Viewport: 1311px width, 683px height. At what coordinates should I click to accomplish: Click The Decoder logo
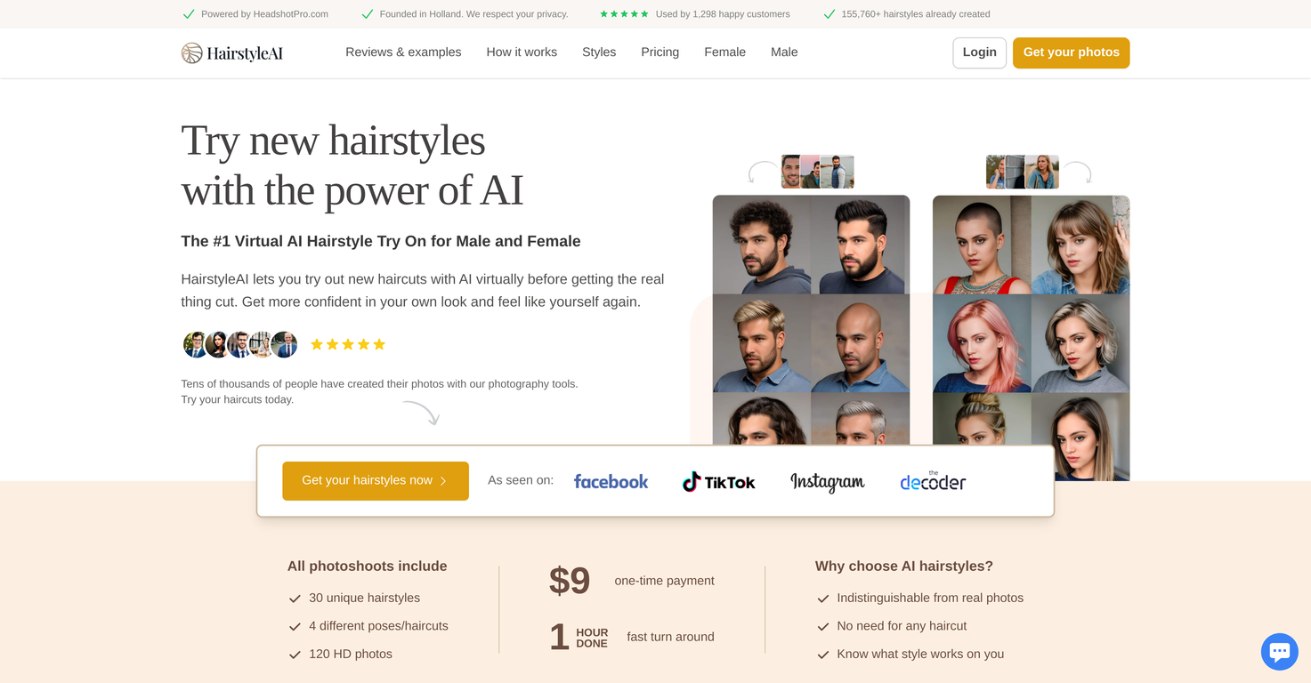pyautogui.click(x=932, y=481)
